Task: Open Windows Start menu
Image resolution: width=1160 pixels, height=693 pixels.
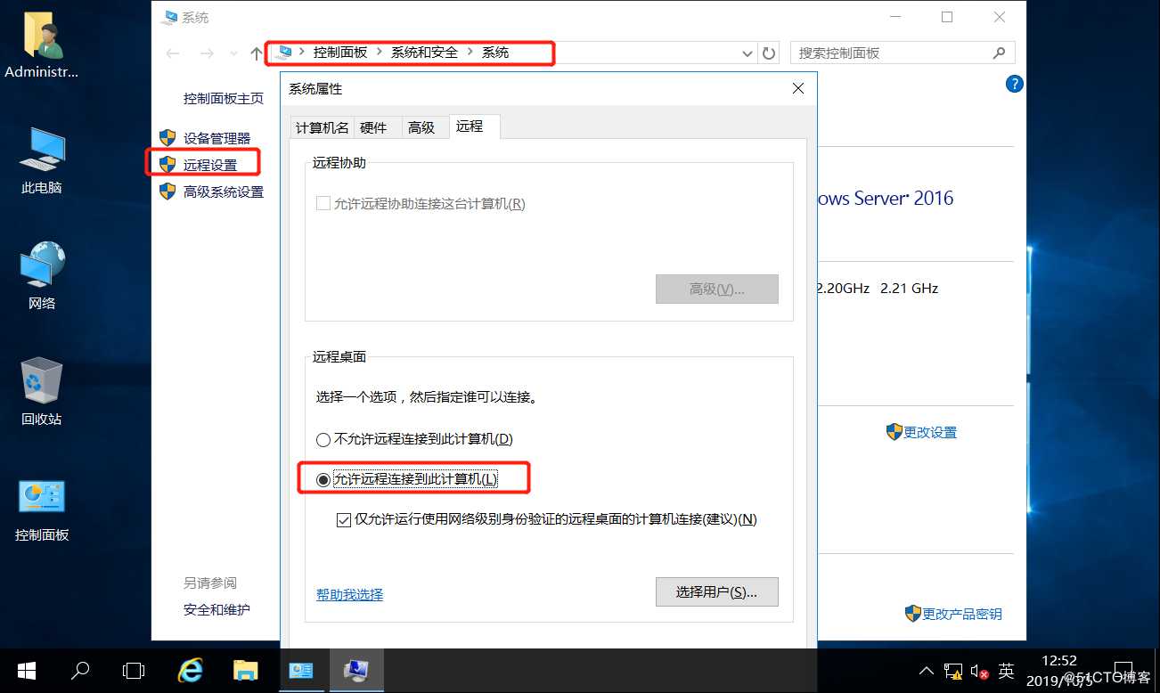Action: [x=26, y=671]
